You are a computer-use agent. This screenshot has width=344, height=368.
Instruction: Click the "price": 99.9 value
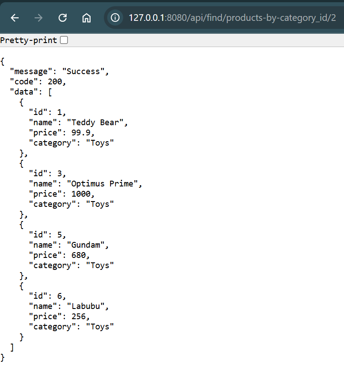coord(81,133)
